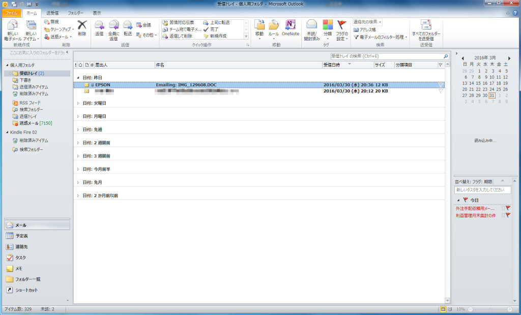Click the 予定表 (Calendar) navigation button

coord(21,236)
